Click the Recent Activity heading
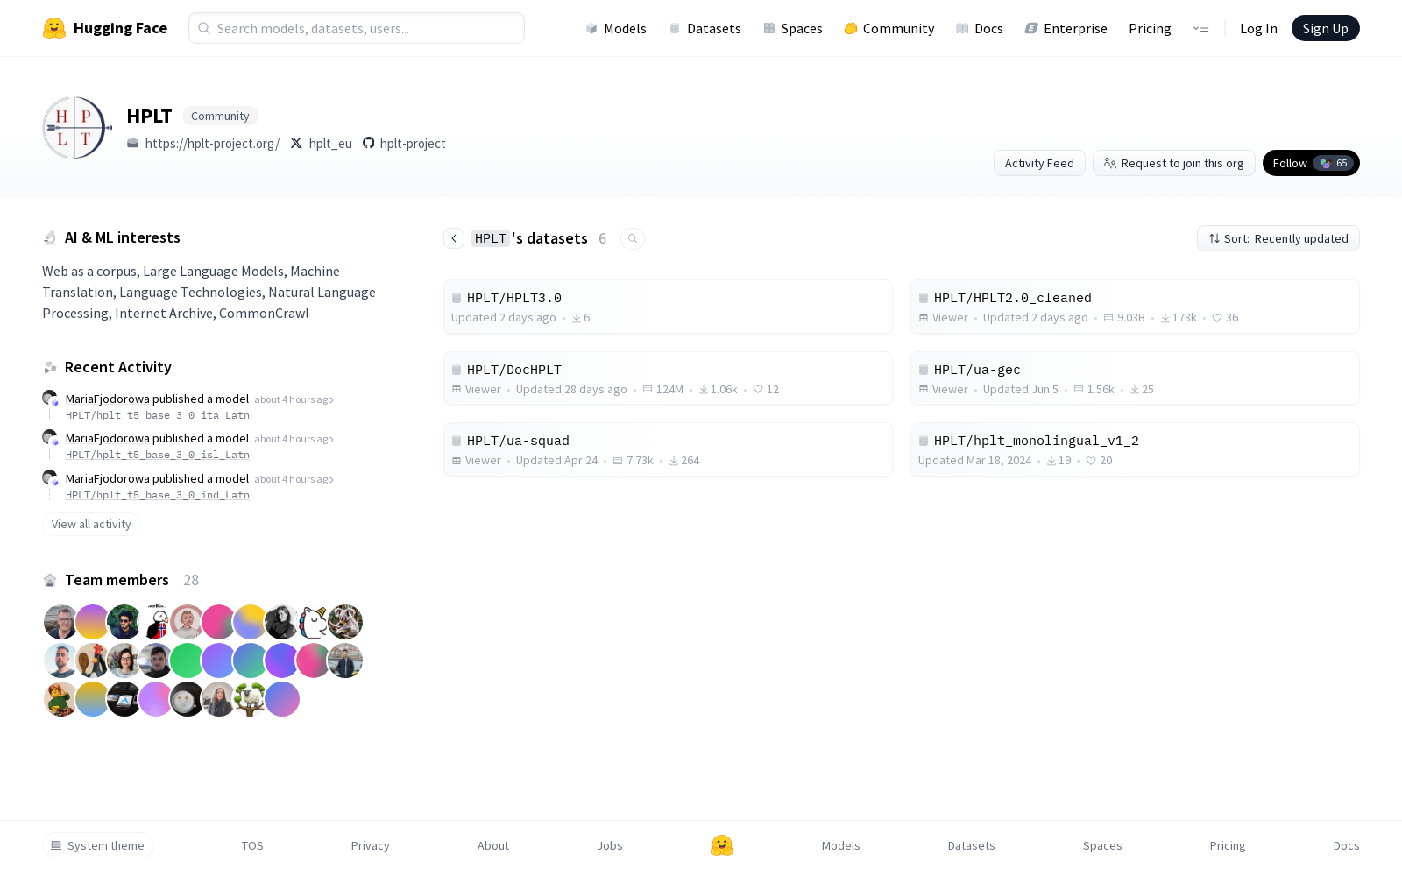Viewport: 1402px width, 876px height. [x=118, y=367]
